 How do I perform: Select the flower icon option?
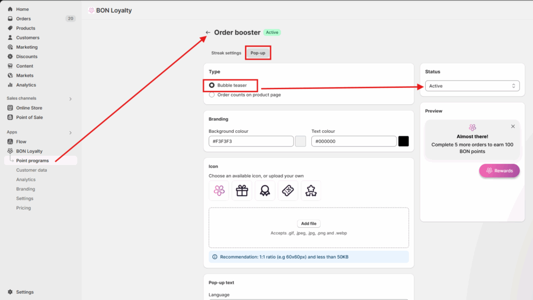[x=219, y=191]
